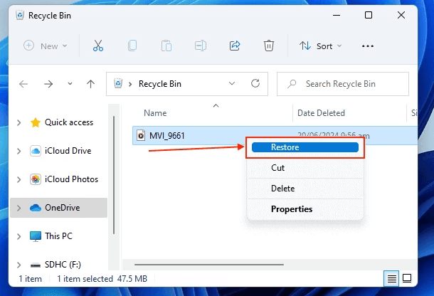Select Delete in the context menu
The height and width of the screenshot is (296, 434).
[x=282, y=189]
